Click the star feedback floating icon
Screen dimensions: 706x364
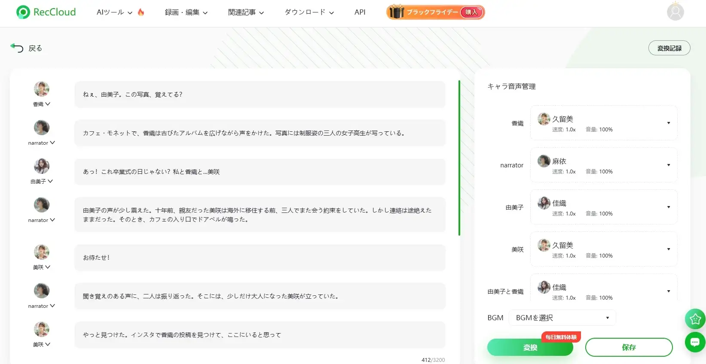tap(695, 319)
